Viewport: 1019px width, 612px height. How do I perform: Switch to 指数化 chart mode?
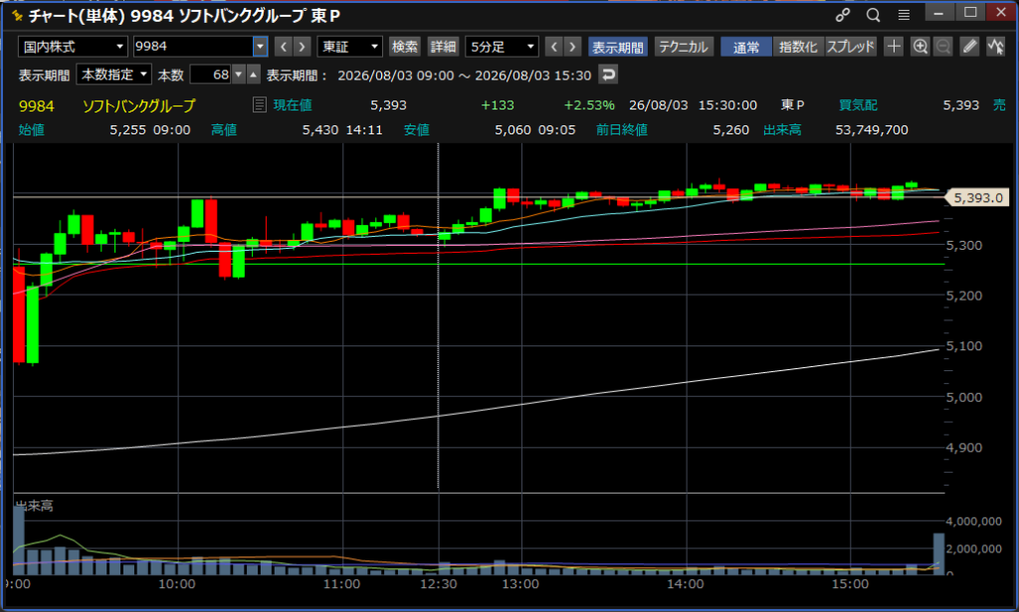point(798,47)
